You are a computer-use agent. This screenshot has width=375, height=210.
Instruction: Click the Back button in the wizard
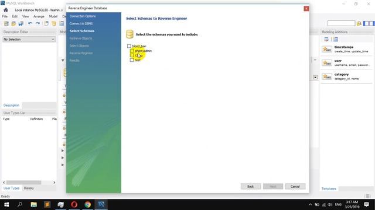251,187
